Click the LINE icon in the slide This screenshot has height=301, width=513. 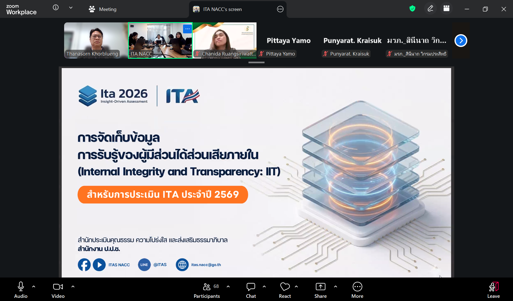click(144, 265)
